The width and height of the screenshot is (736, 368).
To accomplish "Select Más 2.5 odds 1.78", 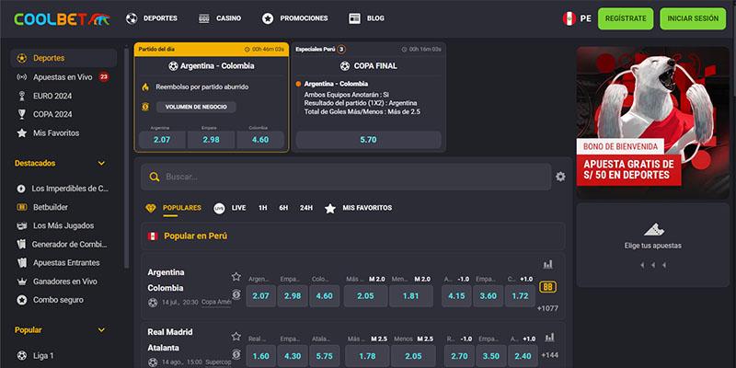I will point(367,356).
